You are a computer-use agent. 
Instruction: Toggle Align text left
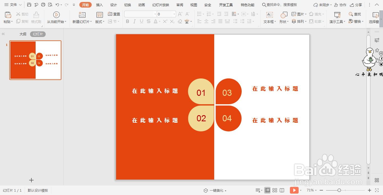199,21
